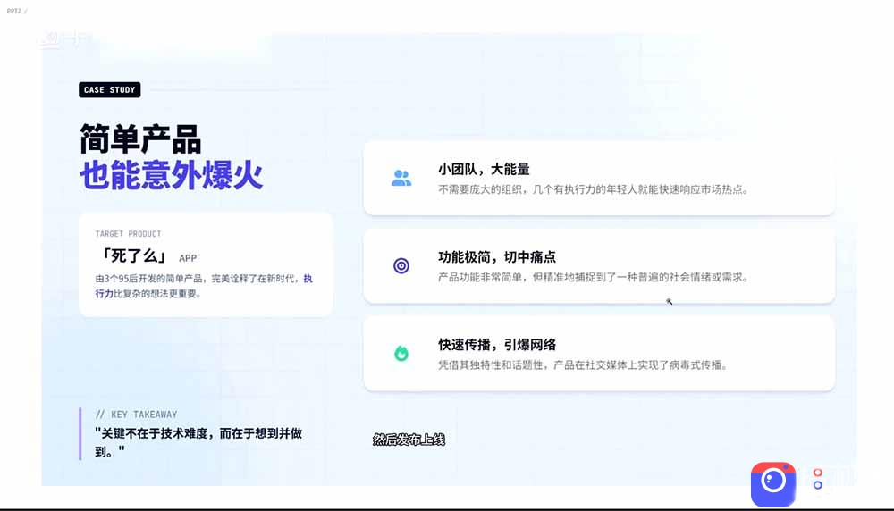This screenshot has width=894, height=511.
Task: Click the APP label next to 「死了么」
Action: click(188, 258)
